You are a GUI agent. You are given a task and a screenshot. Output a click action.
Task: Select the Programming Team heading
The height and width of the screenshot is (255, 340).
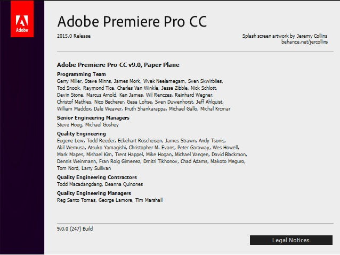pos(81,74)
